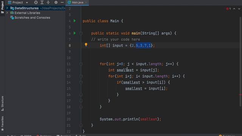This screenshot has height=136, width=242.
Task: Click the Collapse All icon in Project panel
Action: 48,3
